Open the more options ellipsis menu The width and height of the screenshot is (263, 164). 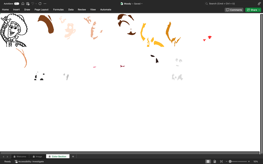tap(45, 4)
